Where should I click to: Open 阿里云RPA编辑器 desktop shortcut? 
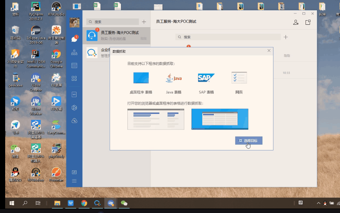(x=36, y=130)
